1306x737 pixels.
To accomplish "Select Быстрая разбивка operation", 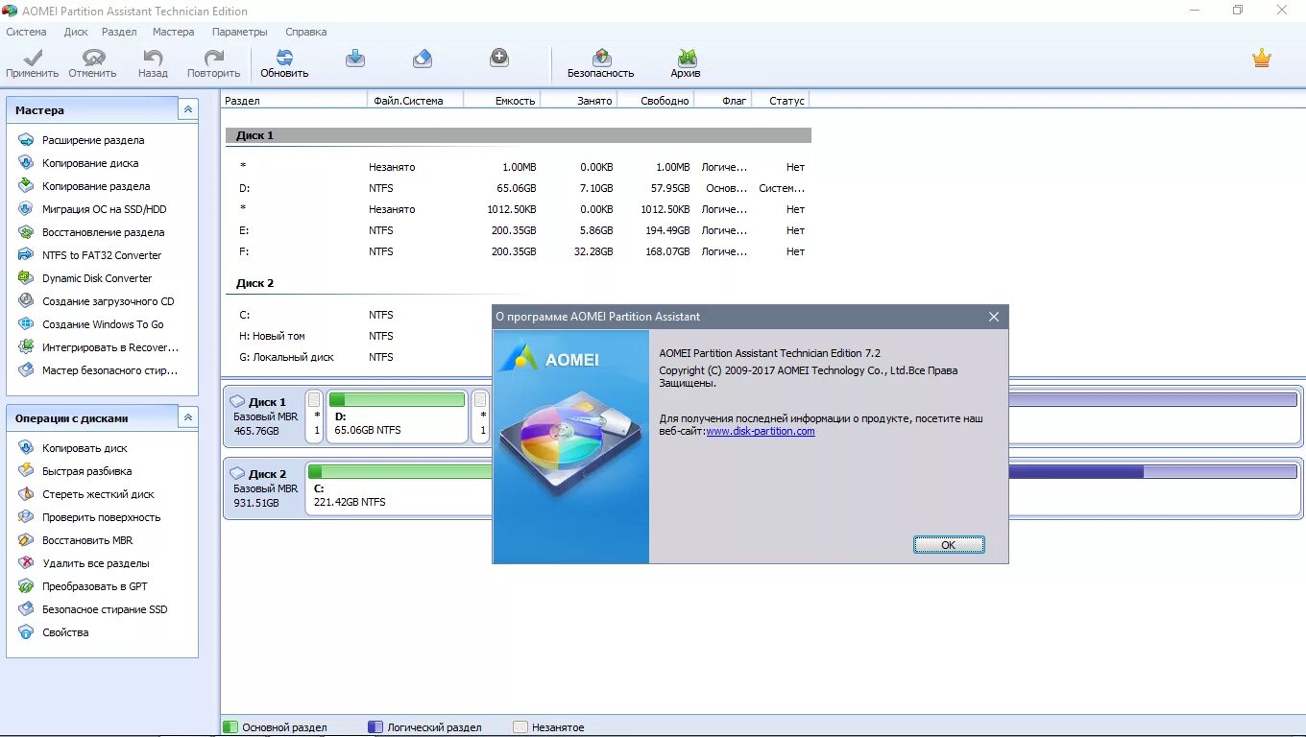I will [x=87, y=471].
